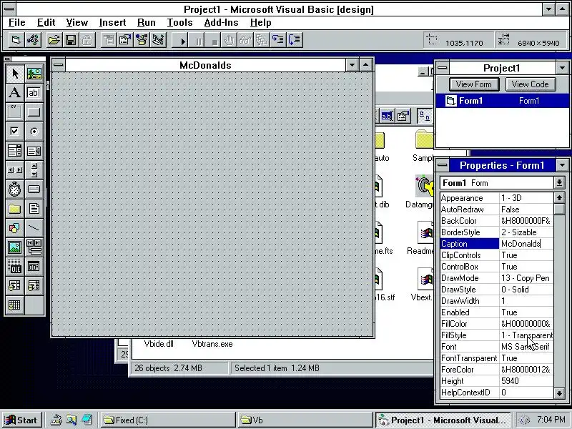Click the New Form toolbar icon
The image size is (572, 429).
[16, 40]
